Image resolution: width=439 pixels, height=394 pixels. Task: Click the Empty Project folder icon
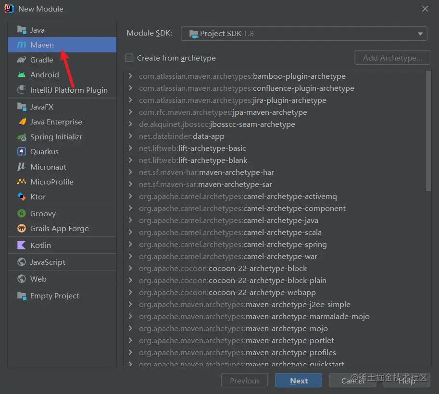(22, 295)
